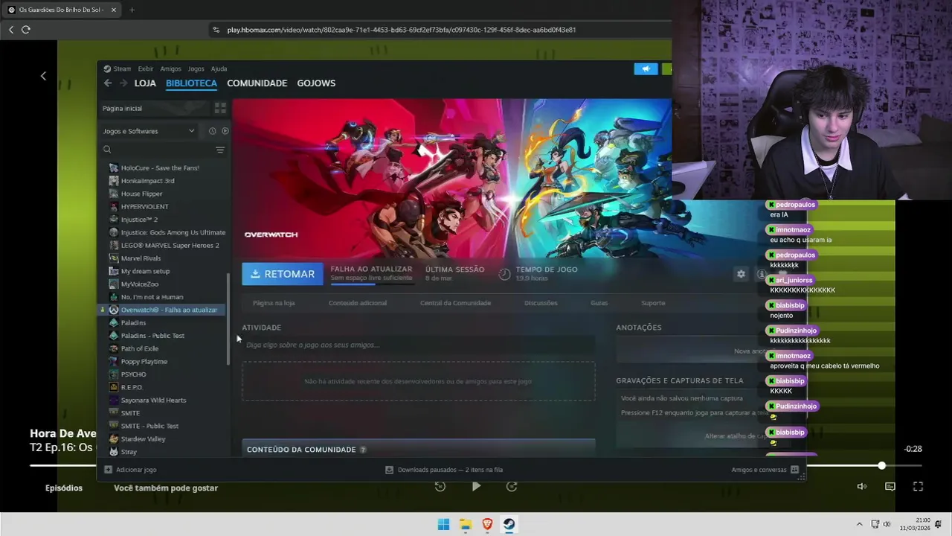Image resolution: width=952 pixels, height=536 pixels.
Task: Go forward with Steam's right arrow
Action: [x=123, y=83]
